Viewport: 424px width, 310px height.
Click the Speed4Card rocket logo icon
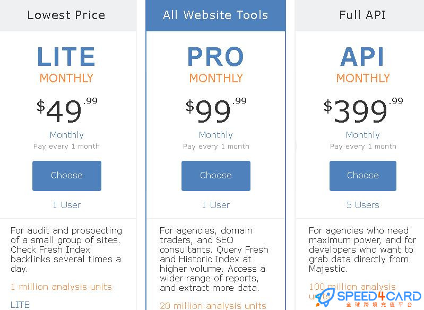(325, 298)
